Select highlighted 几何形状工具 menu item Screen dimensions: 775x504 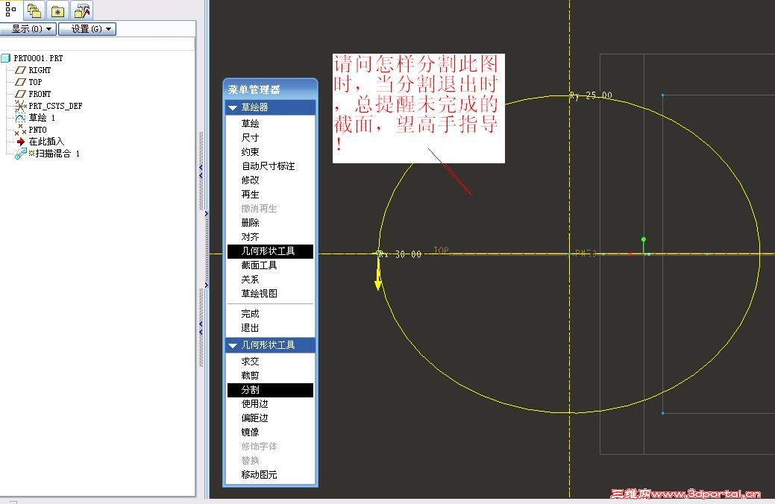tap(270, 251)
